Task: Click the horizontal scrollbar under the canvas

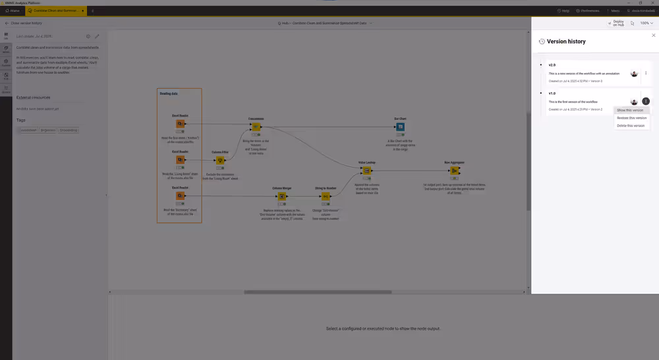Action: coord(318,292)
